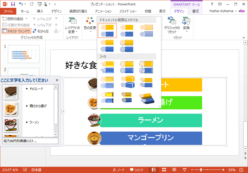Click 図形の追加 button
This screenshot has width=248, height=173.
[13, 19]
